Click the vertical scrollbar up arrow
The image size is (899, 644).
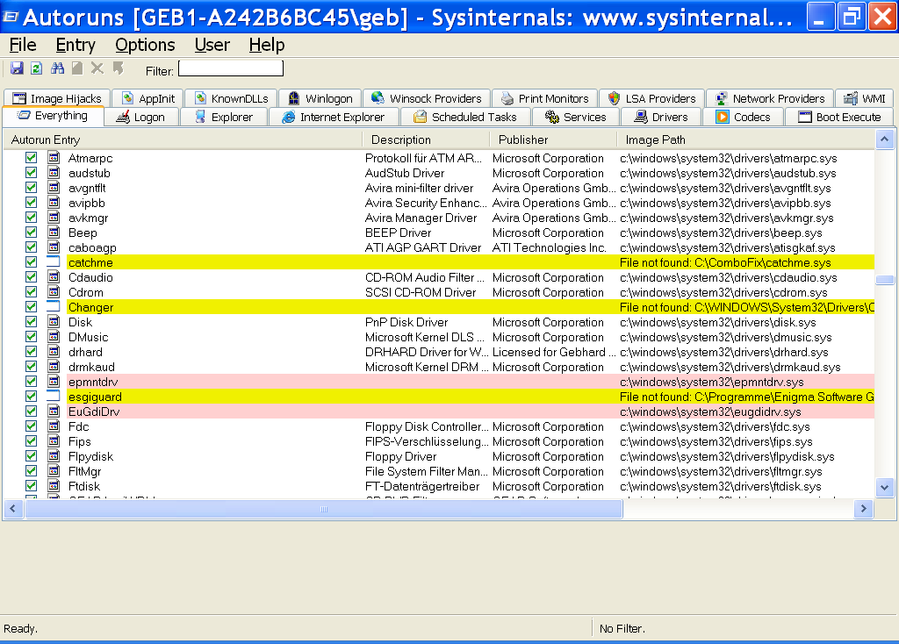[885, 140]
